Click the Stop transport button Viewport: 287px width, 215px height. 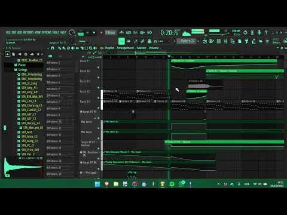tap(94, 33)
